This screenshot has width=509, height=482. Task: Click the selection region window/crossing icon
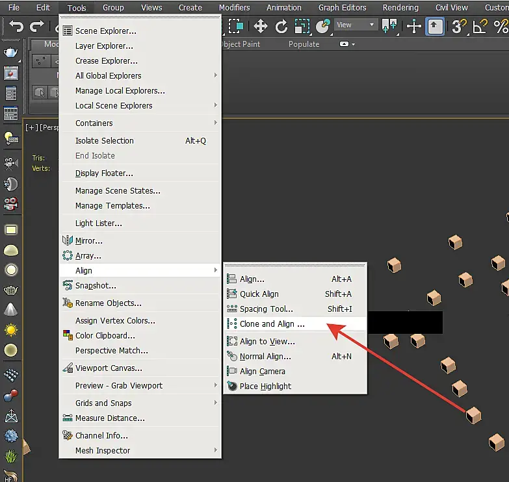coord(236,26)
